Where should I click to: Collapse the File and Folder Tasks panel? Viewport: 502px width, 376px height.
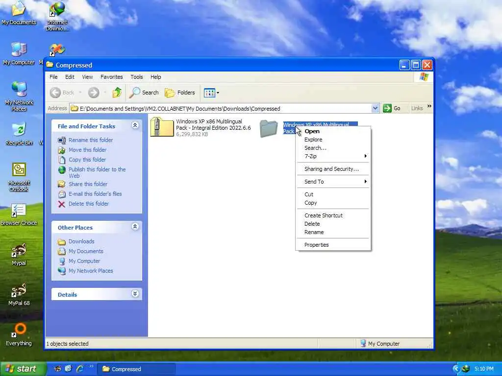135,125
